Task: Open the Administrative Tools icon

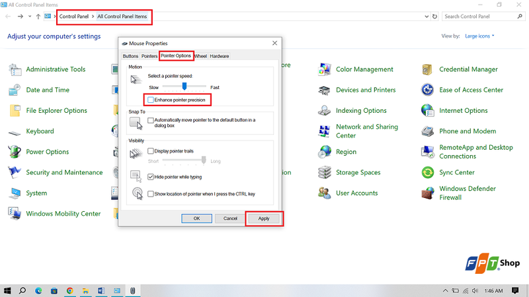Action: click(x=15, y=69)
